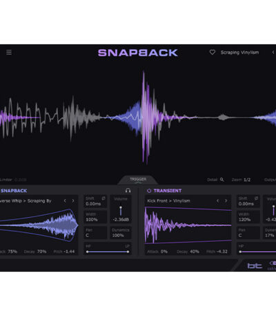Go to previous Snapback sample
The height and width of the screenshot is (316, 276).
coord(65,201)
